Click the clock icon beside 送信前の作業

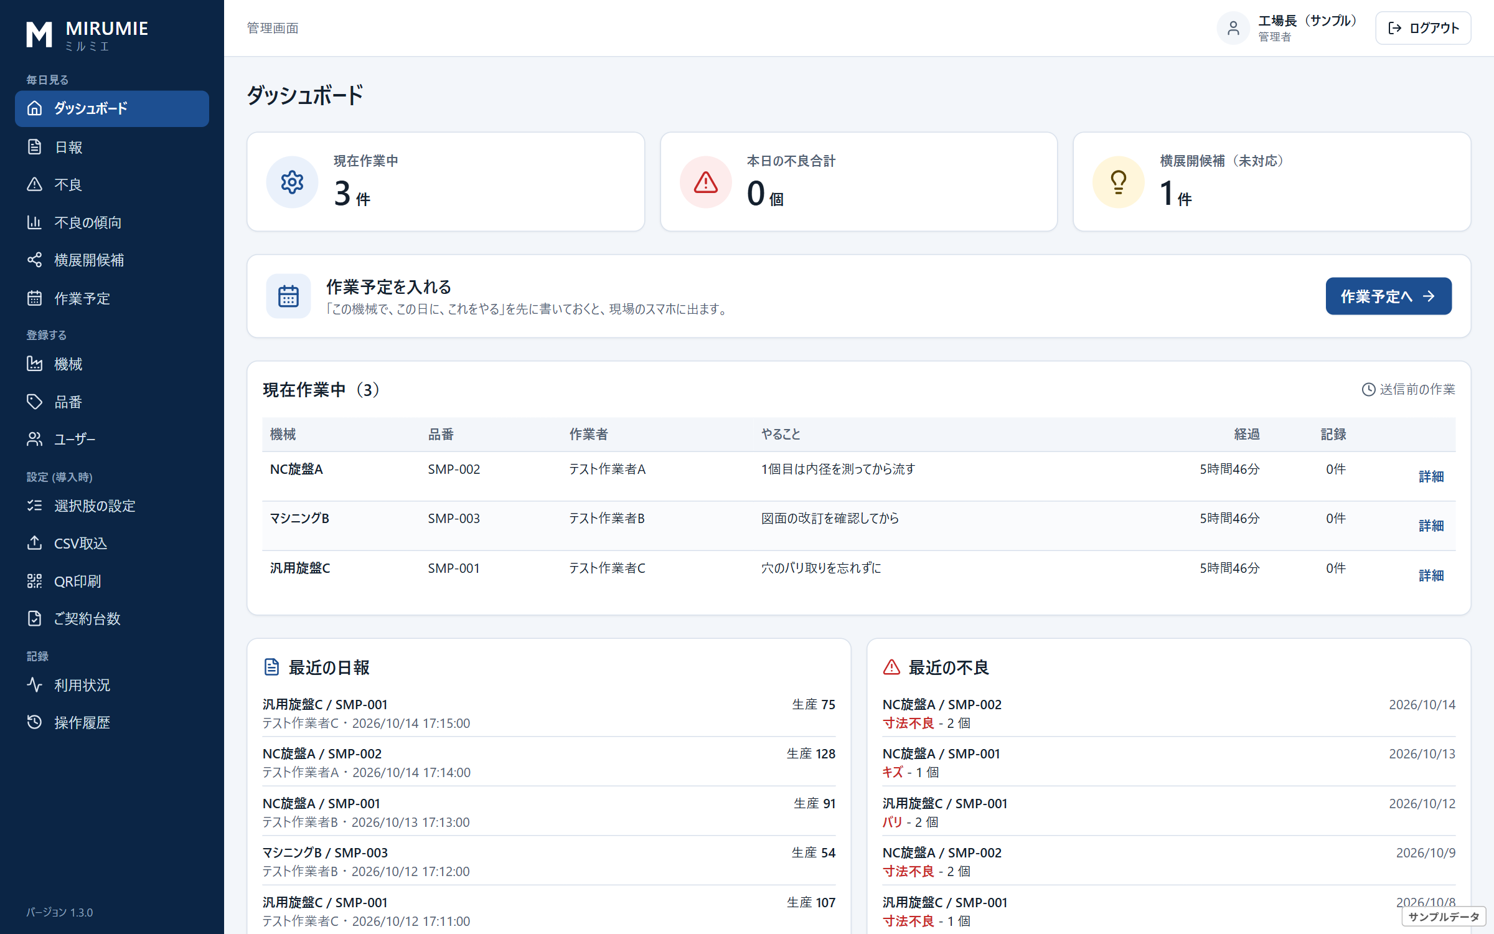(x=1368, y=389)
